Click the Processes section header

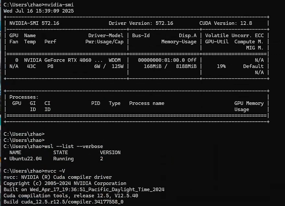point(24,97)
